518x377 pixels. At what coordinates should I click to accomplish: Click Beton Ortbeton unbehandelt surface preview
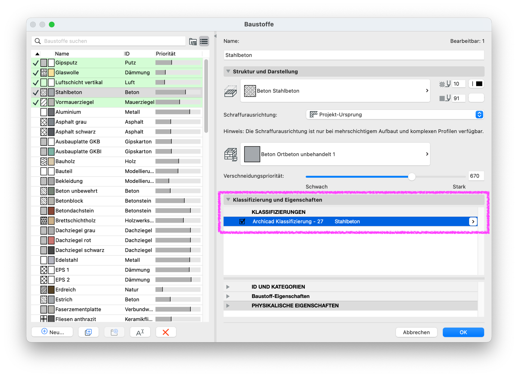point(252,154)
